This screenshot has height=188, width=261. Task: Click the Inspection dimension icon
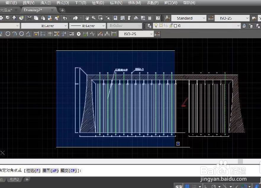[86, 34]
